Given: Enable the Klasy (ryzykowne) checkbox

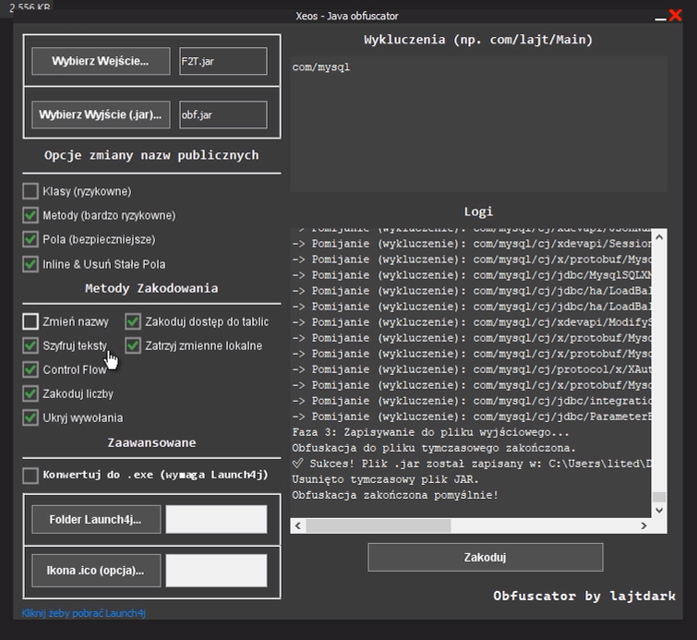Looking at the screenshot, I should (x=30, y=191).
